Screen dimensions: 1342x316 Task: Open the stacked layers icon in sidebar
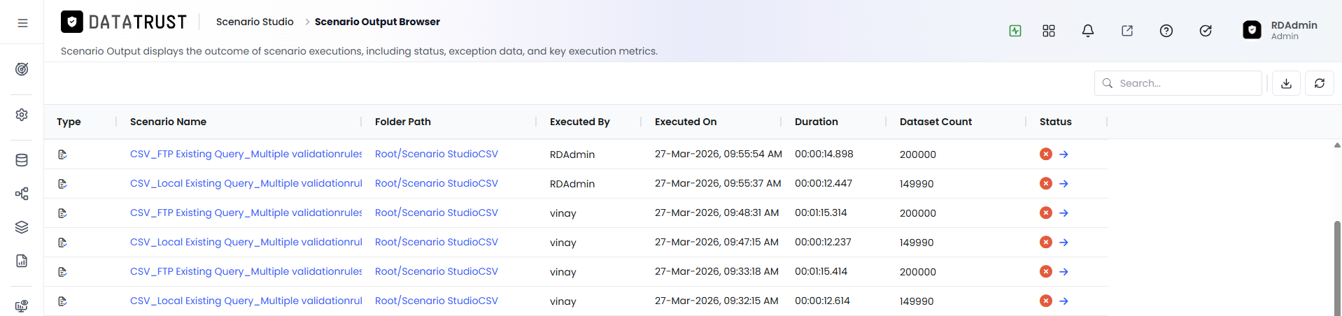(x=22, y=227)
